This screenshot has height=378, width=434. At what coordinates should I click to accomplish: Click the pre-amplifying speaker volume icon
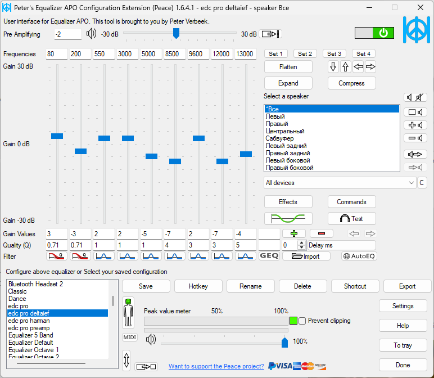click(91, 34)
